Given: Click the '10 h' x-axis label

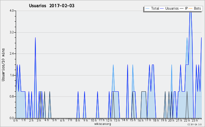Looking at the screenshot, I should [94, 120].
